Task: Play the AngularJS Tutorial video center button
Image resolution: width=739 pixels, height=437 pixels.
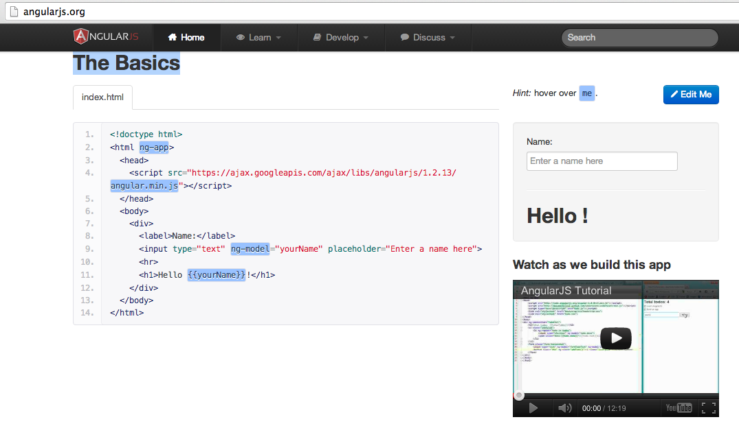Action: click(615, 338)
